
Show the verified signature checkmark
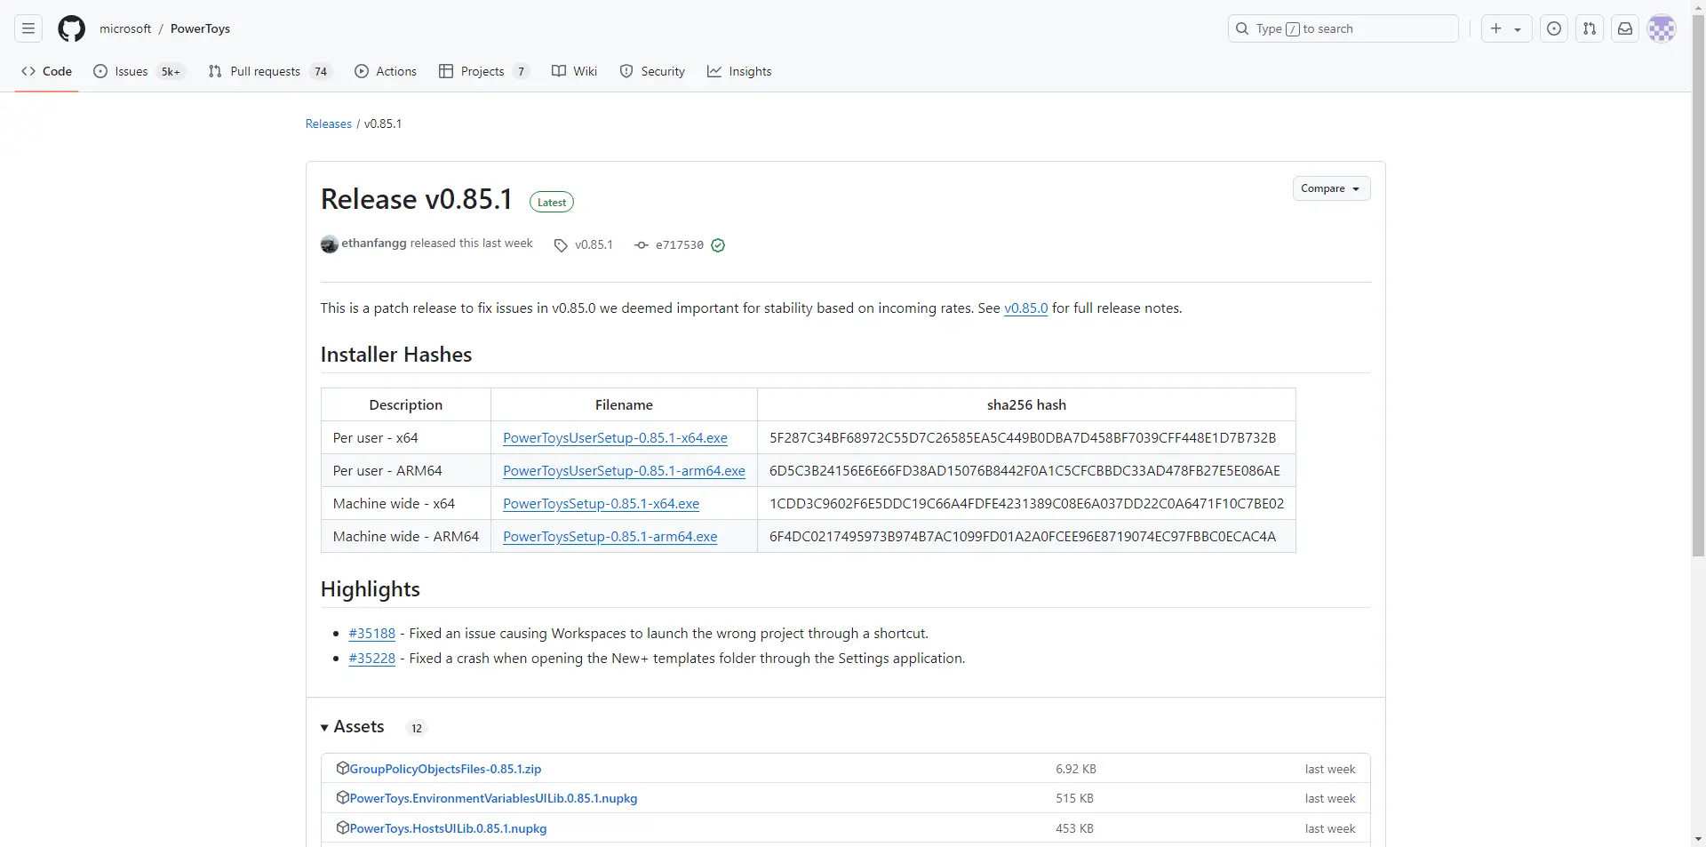coord(718,245)
